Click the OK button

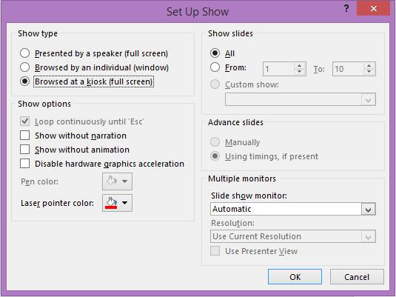[295, 277]
